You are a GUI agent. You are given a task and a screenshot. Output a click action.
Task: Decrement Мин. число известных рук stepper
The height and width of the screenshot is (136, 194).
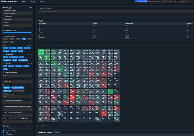(x=31, y=122)
